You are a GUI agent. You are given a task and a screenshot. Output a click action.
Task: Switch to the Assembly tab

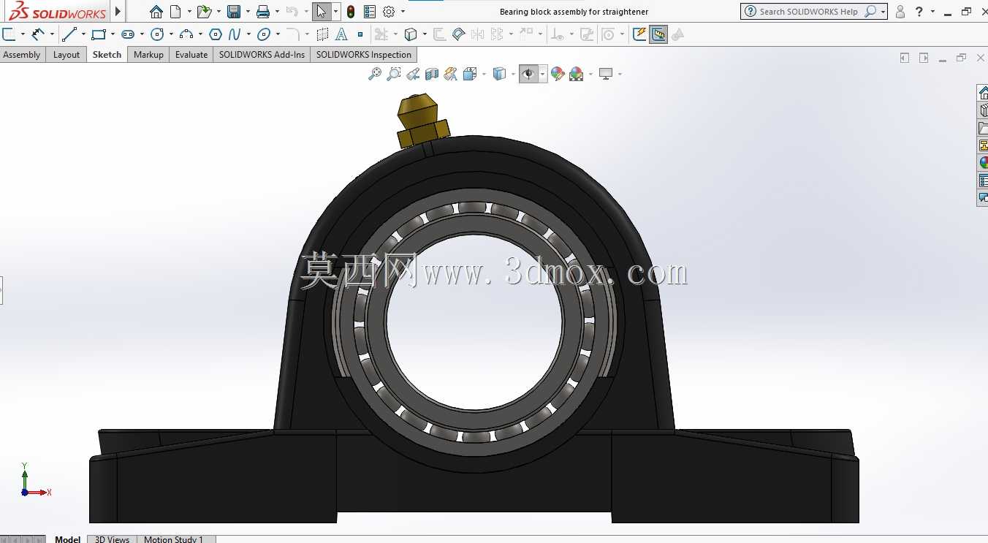(22, 55)
